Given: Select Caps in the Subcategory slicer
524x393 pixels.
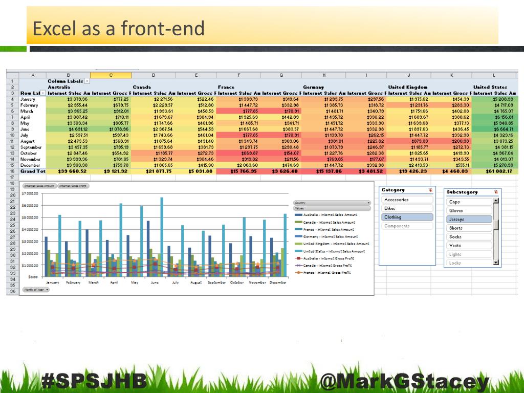Looking at the screenshot, I should [x=469, y=202].
